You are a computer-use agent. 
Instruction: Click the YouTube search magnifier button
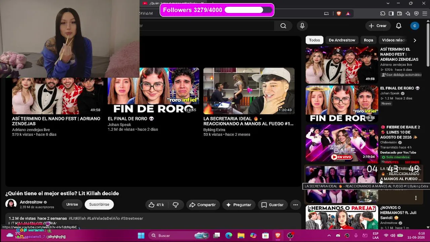click(283, 26)
